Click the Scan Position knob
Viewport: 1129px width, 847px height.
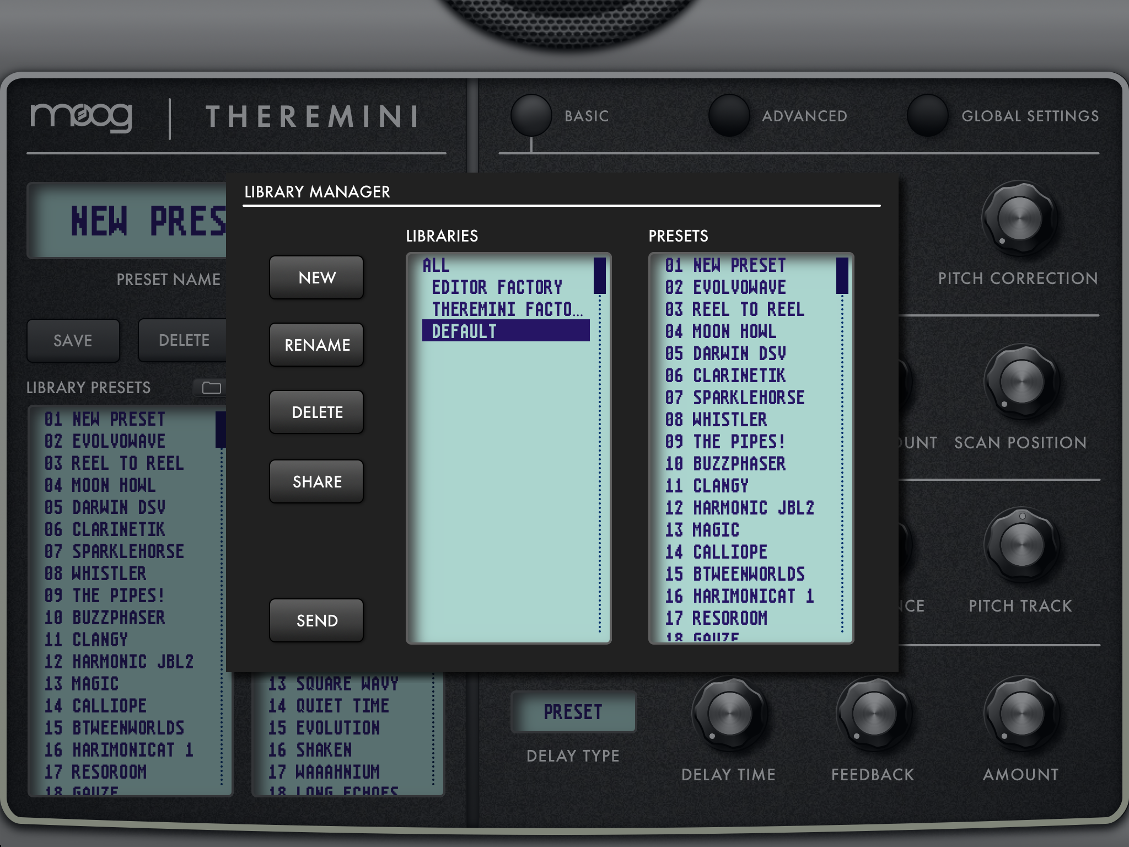pyautogui.click(x=1021, y=382)
